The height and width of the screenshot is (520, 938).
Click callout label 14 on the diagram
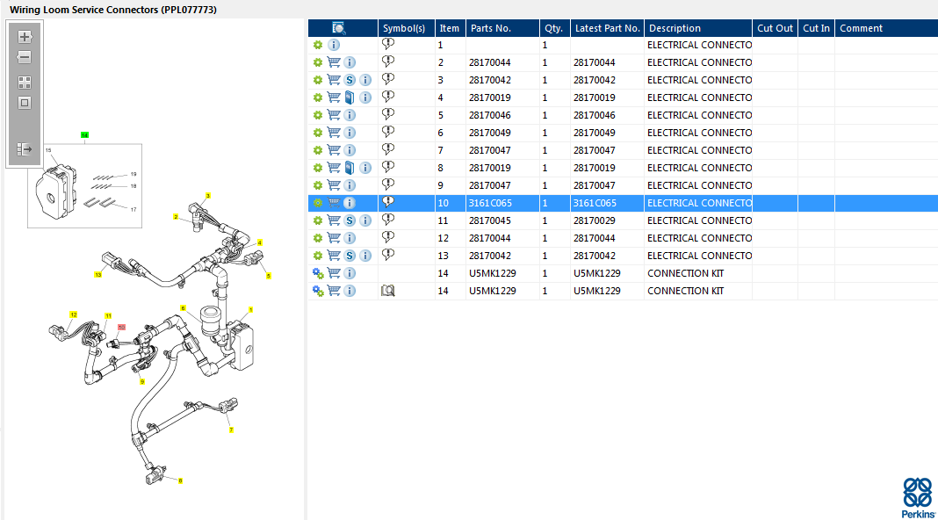point(84,134)
